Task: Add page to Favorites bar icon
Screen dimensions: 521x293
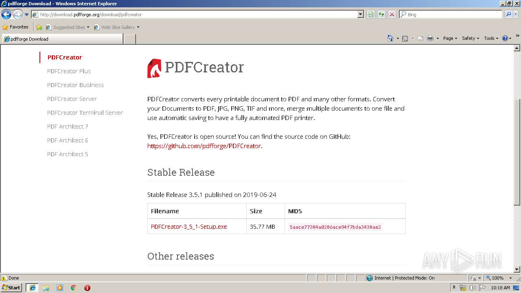Action: pos(39,27)
